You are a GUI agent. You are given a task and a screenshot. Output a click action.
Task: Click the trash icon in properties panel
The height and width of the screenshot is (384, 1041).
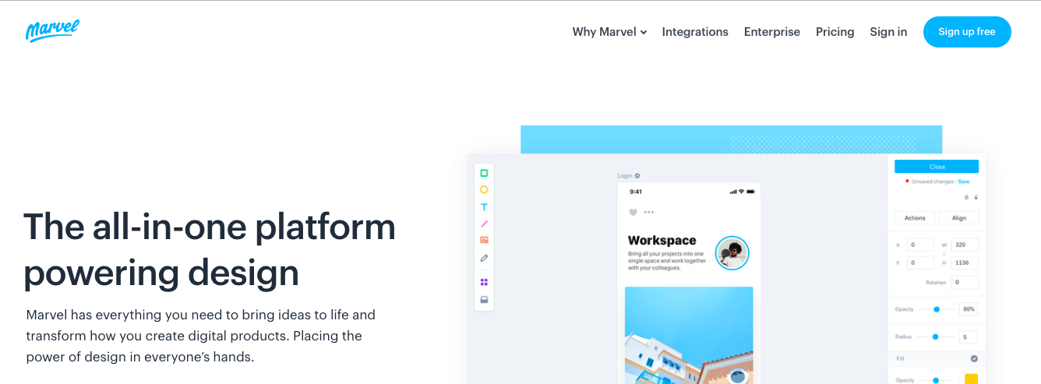pyautogui.click(x=967, y=198)
